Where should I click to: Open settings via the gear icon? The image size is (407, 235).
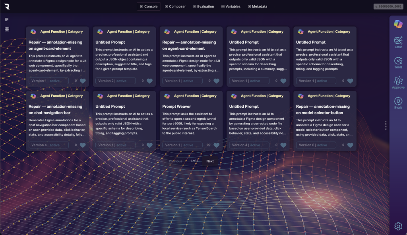click(398, 226)
